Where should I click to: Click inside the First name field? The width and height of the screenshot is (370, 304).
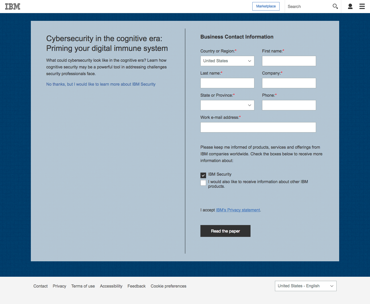tap(289, 61)
